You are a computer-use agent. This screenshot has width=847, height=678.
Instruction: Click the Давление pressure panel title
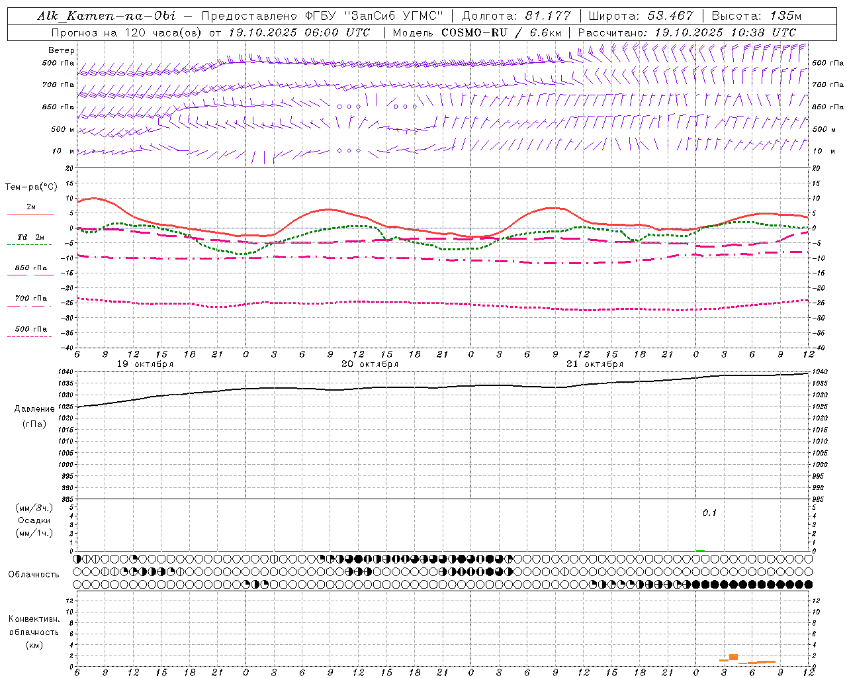(x=34, y=409)
